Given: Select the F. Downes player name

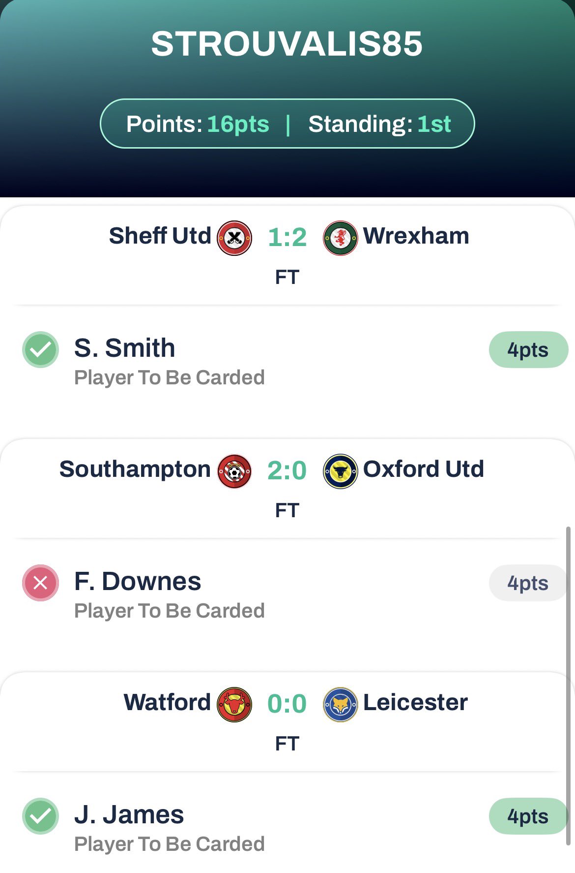Looking at the screenshot, I should (x=138, y=581).
